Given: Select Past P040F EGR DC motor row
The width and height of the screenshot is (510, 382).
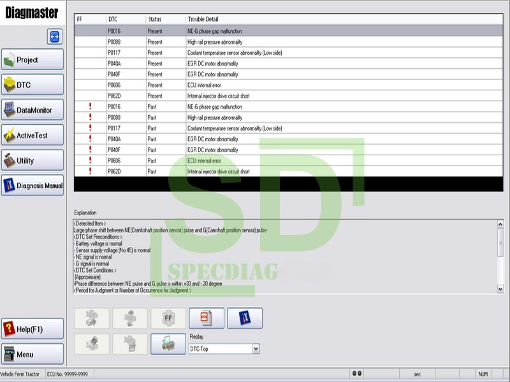Looking at the screenshot, I should (x=289, y=150).
